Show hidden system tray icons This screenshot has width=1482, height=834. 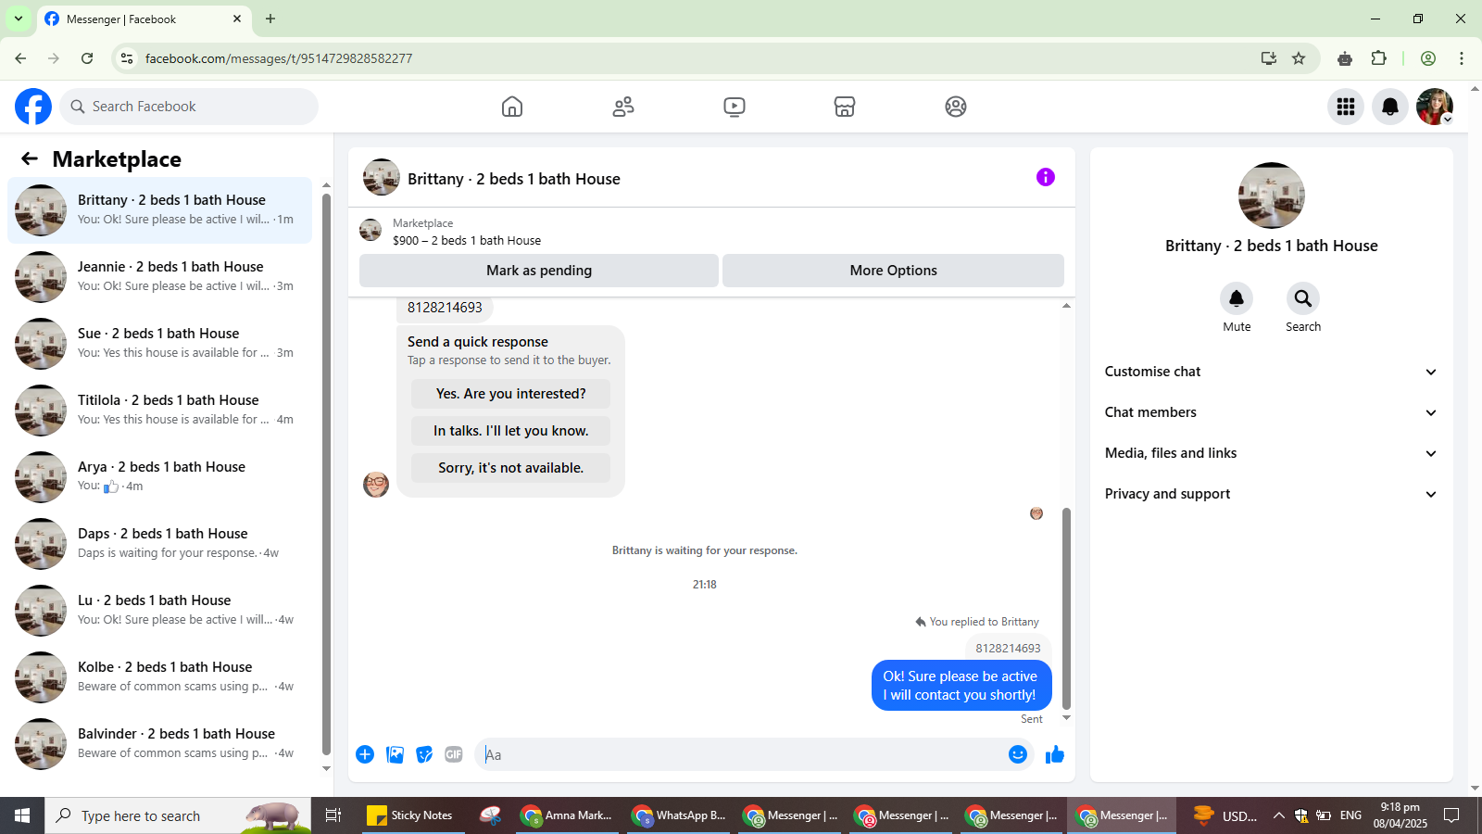pos(1278,815)
